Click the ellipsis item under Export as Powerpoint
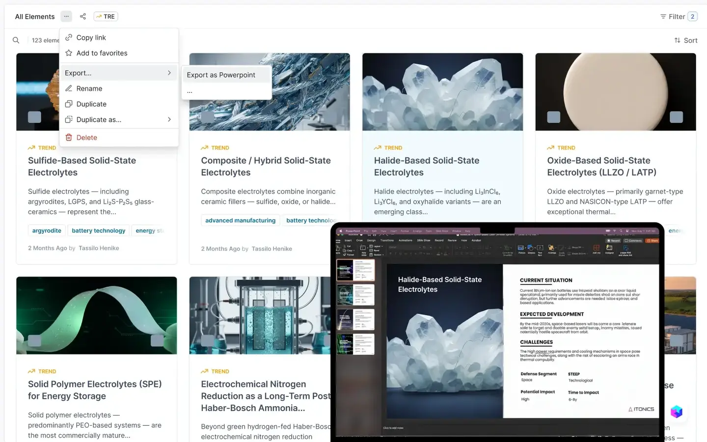This screenshot has width=707, height=442. (x=226, y=91)
